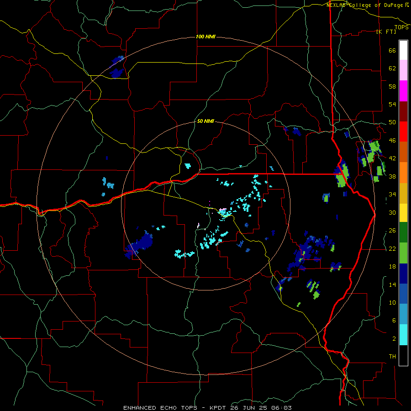Select the bright red legend band
Screen dimensions: 411x411
click(x=403, y=132)
